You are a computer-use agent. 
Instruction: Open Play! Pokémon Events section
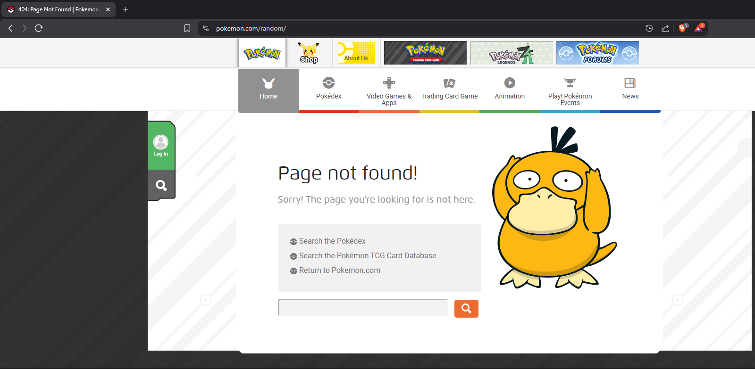click(x=570, y=90)
